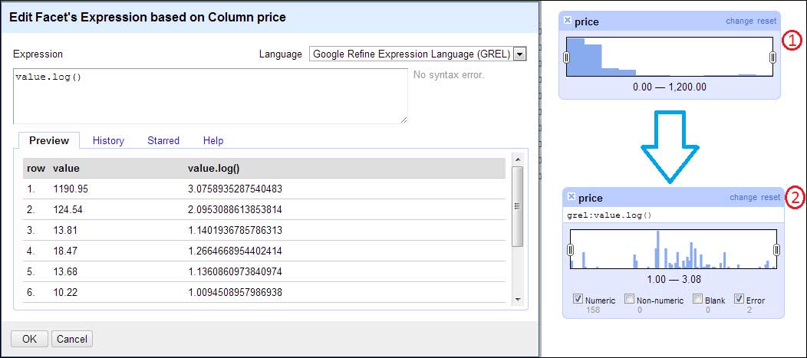Screen dimensions: 807x358
Task: Click reset link on lower price facet
Action: click(771, 198)
